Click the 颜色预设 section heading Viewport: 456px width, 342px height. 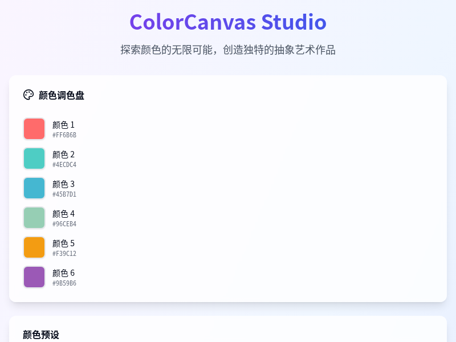click(x=41, y=335)
